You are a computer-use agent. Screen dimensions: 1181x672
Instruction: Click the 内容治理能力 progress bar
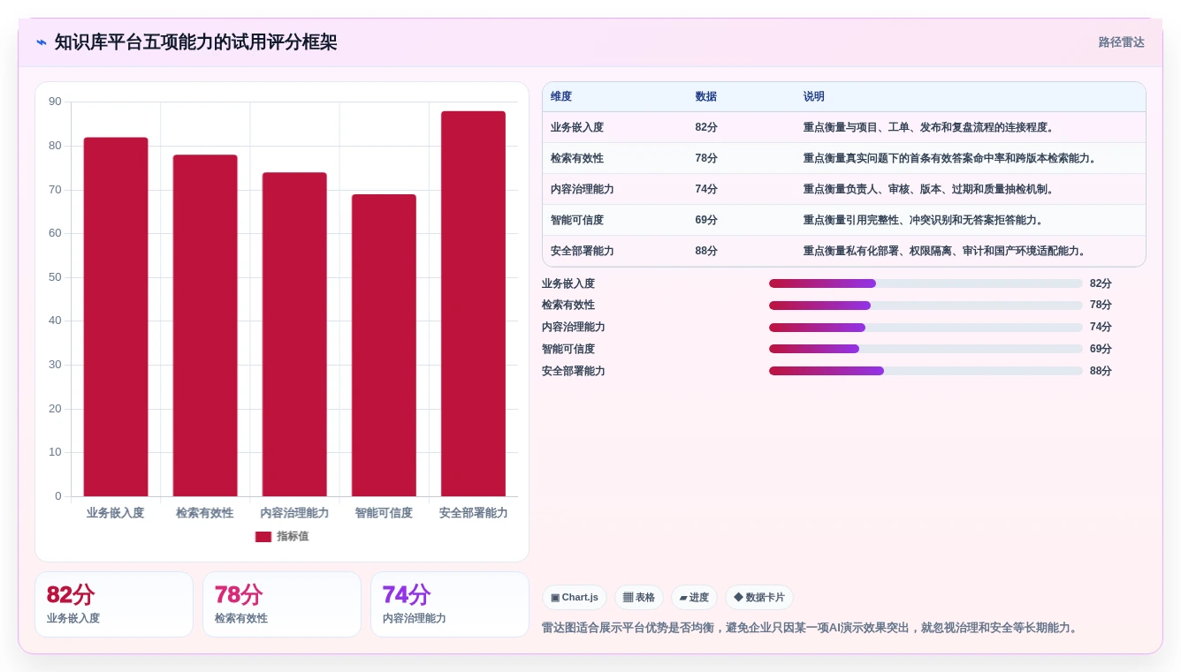(x=926, y=328)
